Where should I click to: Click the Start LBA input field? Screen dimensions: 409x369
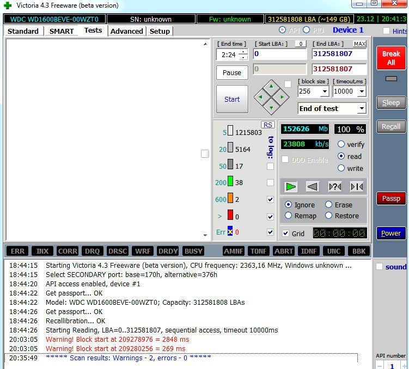(x=280, y=54)
